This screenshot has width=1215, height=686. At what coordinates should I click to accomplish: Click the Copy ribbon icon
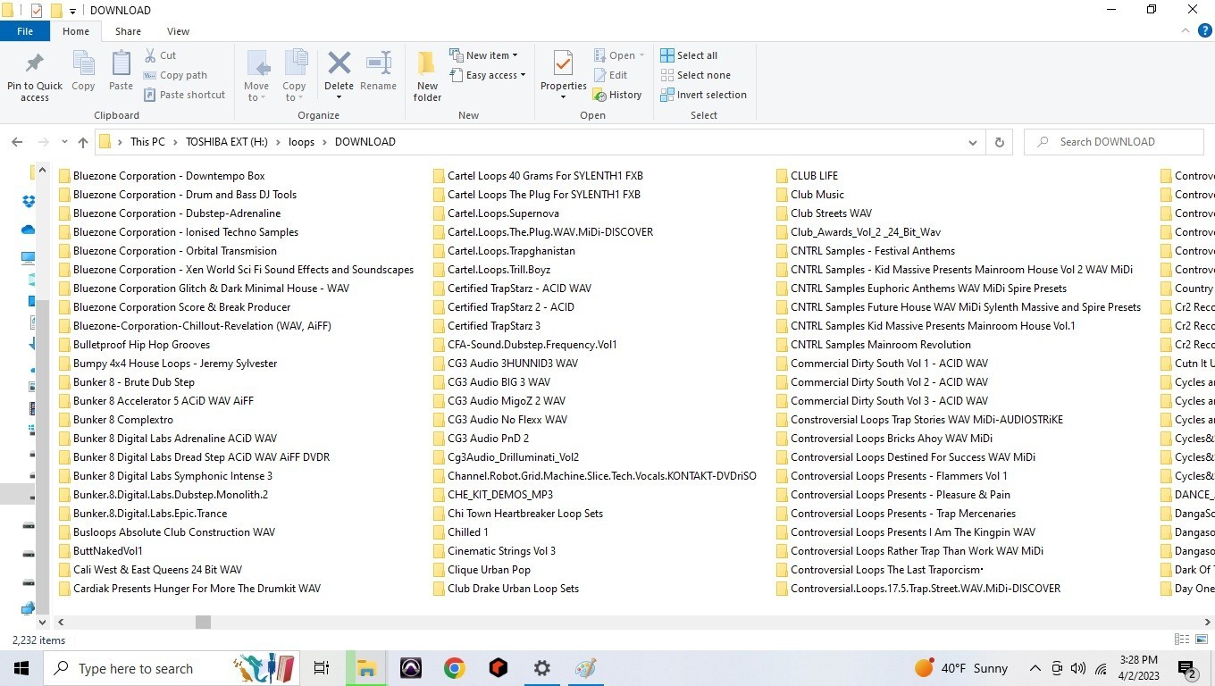83,64
